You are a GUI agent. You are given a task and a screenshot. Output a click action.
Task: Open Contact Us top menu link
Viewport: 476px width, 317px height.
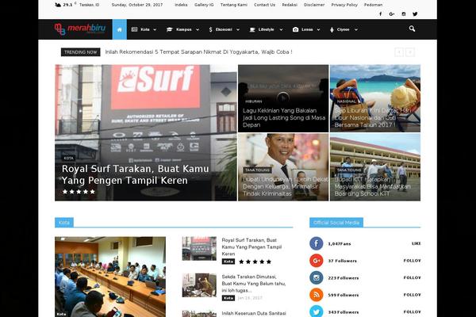[x=264, y=5]
